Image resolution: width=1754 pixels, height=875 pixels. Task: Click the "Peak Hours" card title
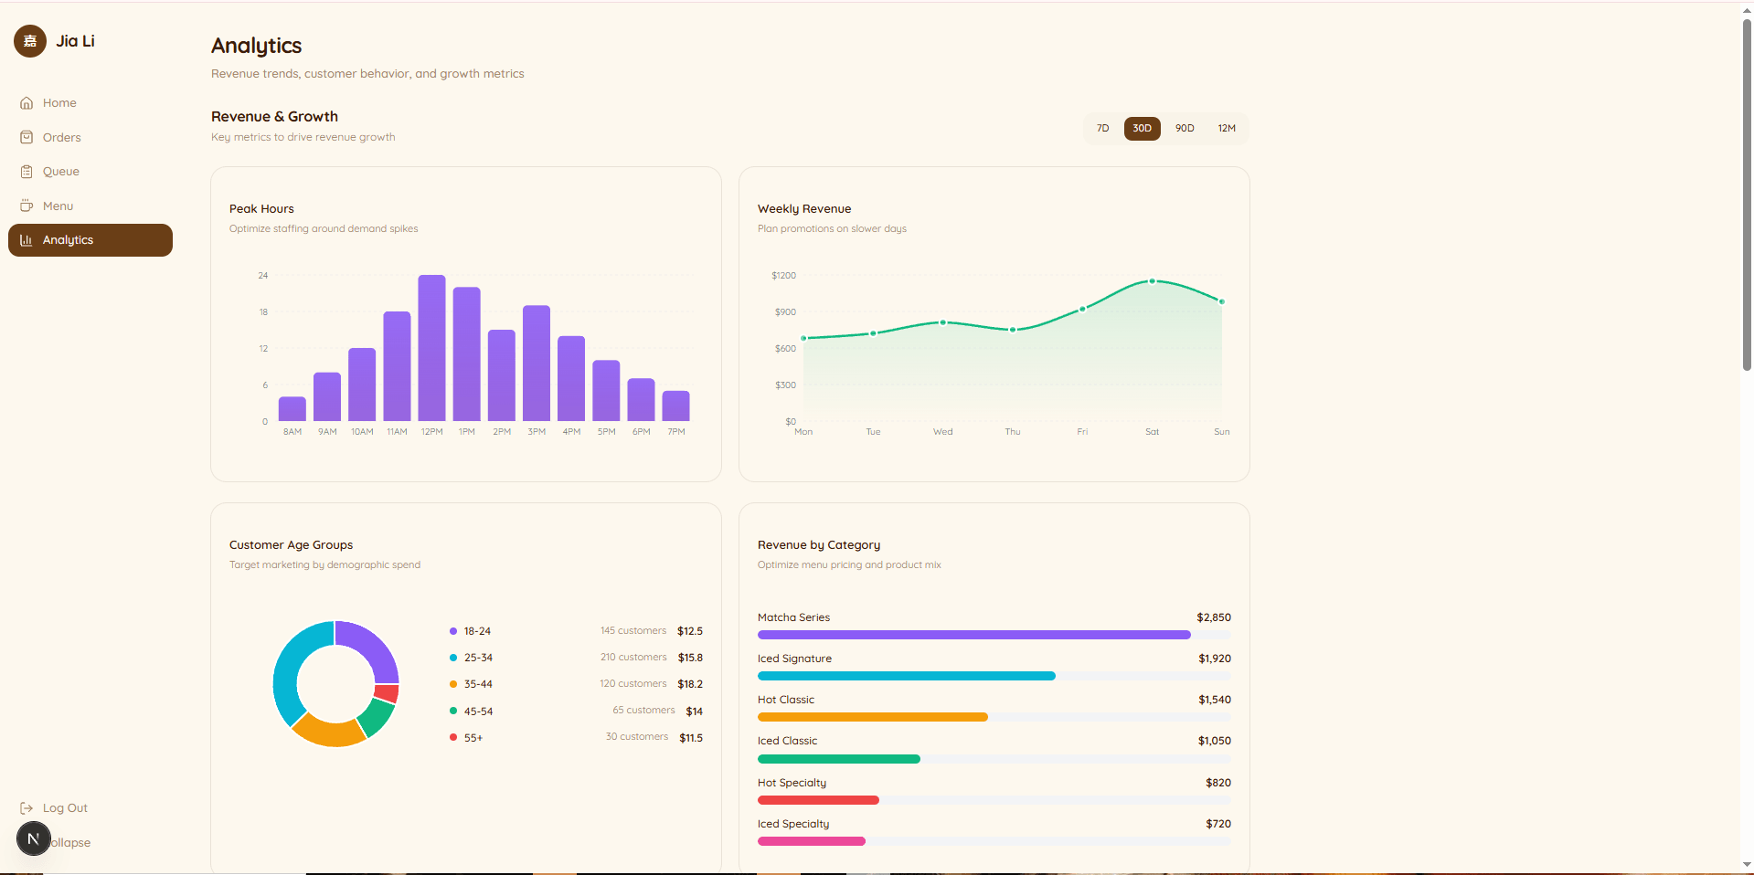(x=261, y=209)
